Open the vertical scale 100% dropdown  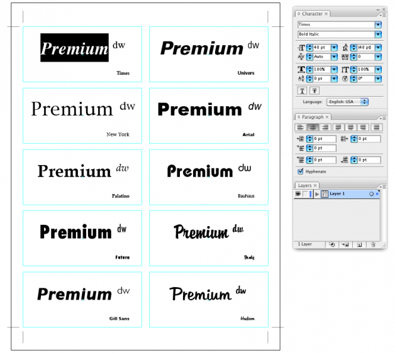point(378,70)
